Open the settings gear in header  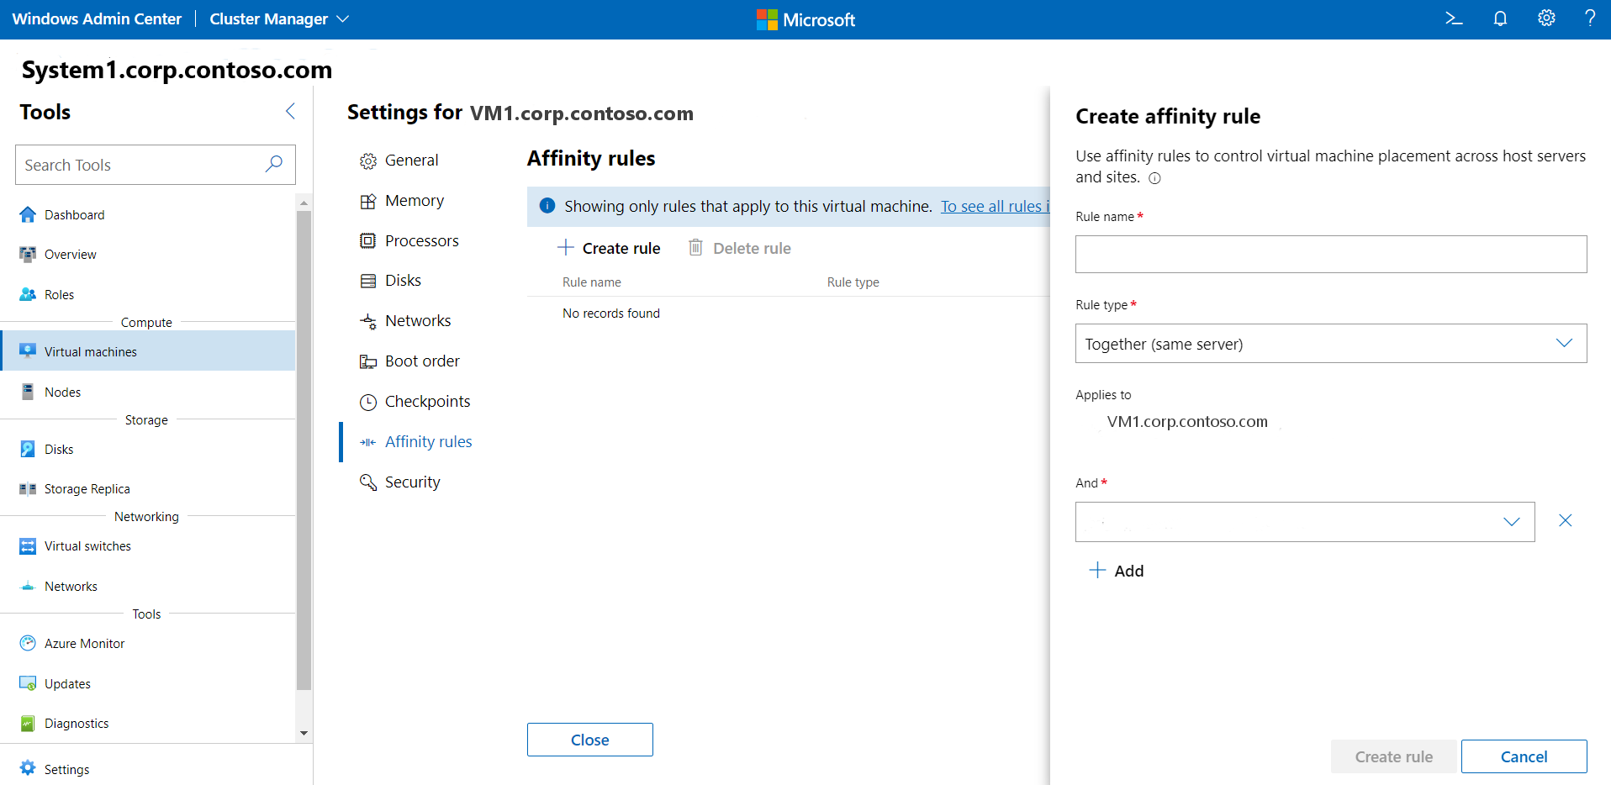[1546, 18]
